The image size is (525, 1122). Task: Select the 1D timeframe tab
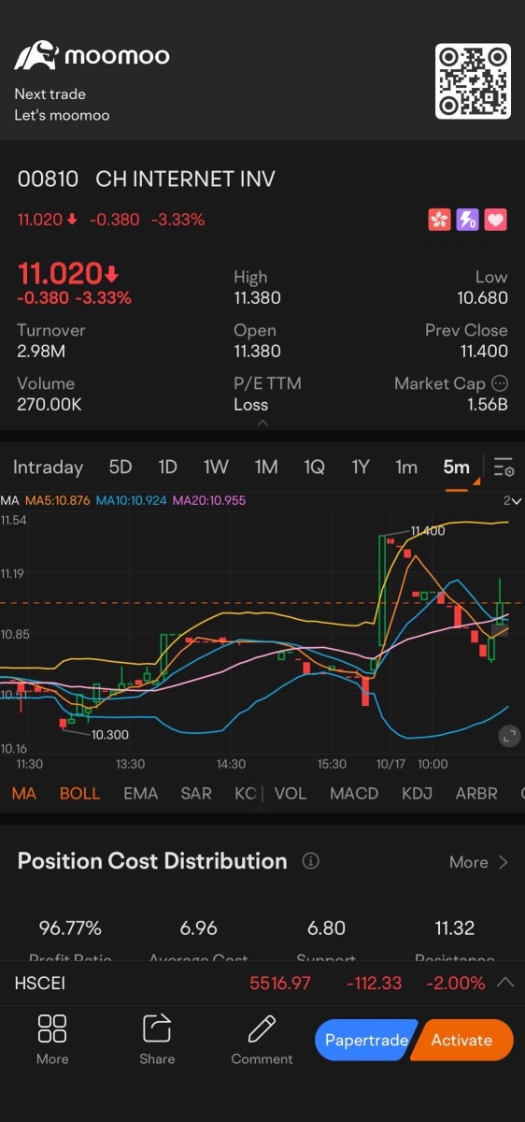(x=167, y=467)
